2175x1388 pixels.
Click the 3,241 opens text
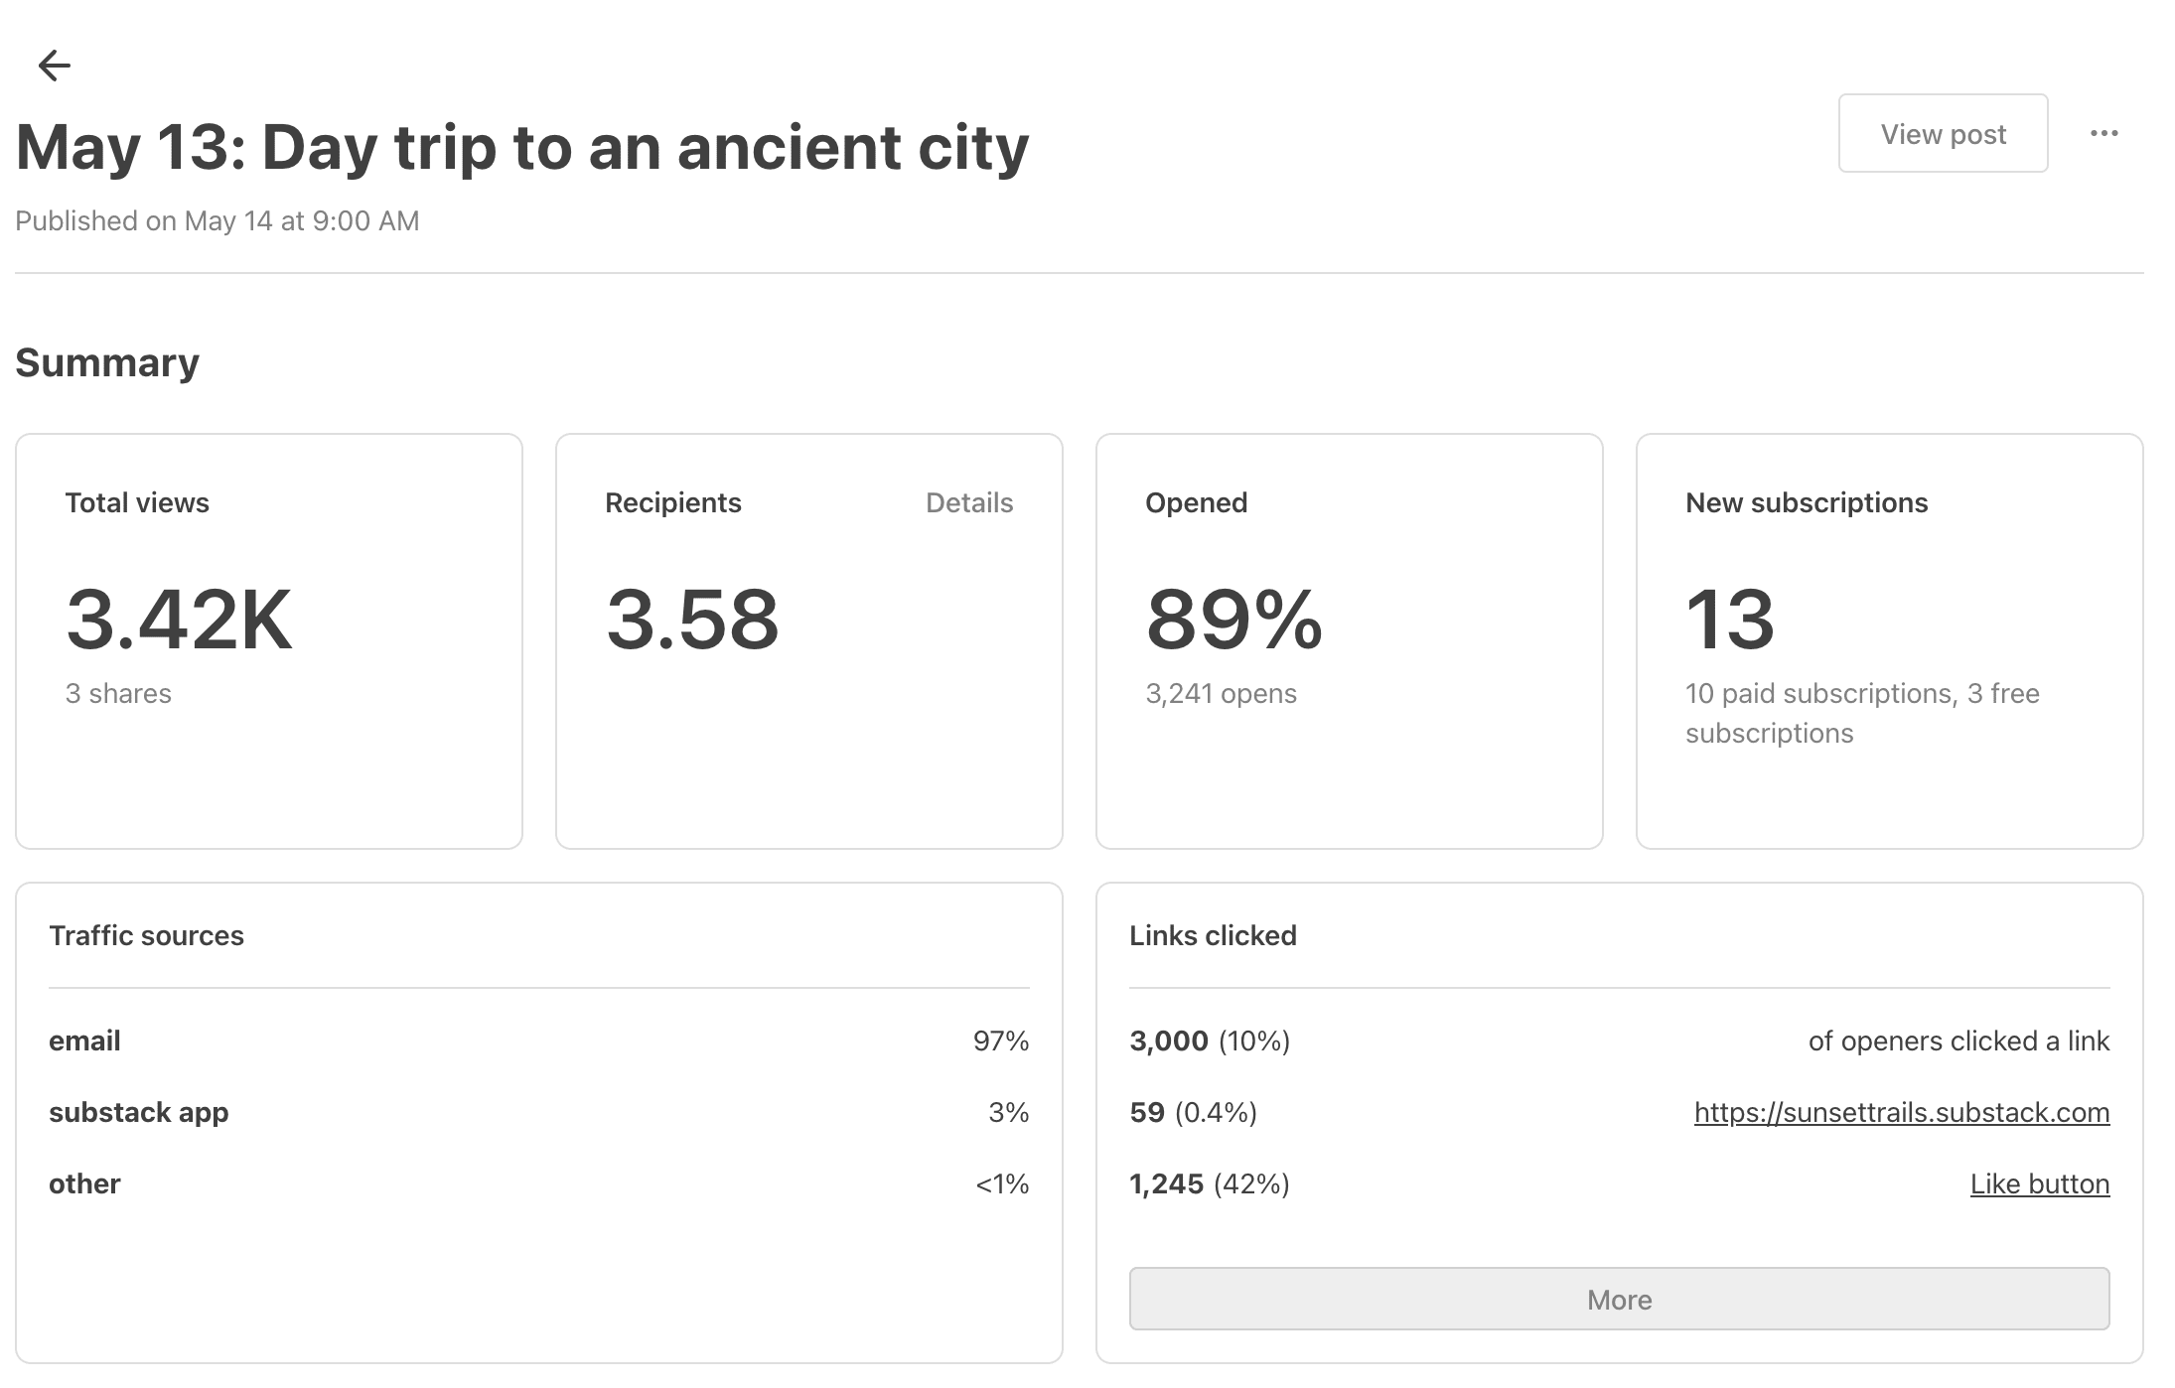(1220, 693)
